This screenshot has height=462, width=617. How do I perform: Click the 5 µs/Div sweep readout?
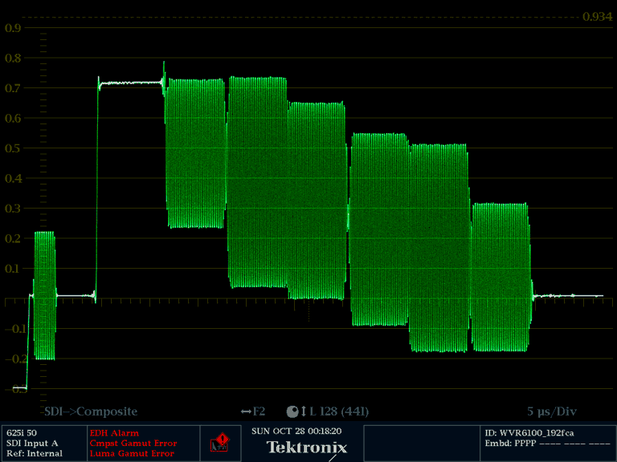[552, 411]
